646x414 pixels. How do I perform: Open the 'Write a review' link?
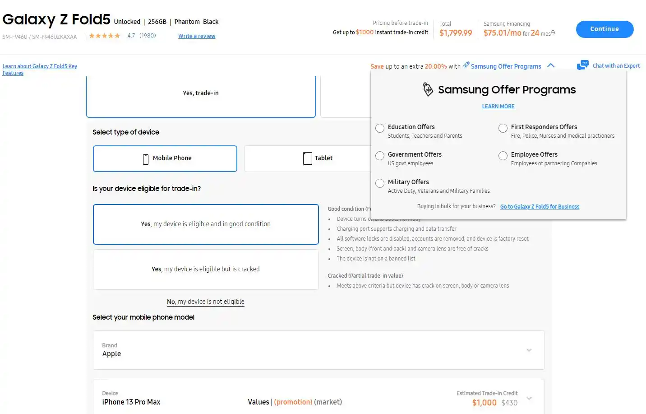(x=197, y=36)
